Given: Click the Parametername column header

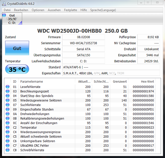Looking at the screenshot, I should pos(47,81).
